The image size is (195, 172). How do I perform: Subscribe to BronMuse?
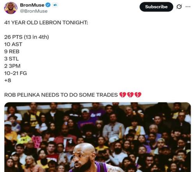point(156,7)
